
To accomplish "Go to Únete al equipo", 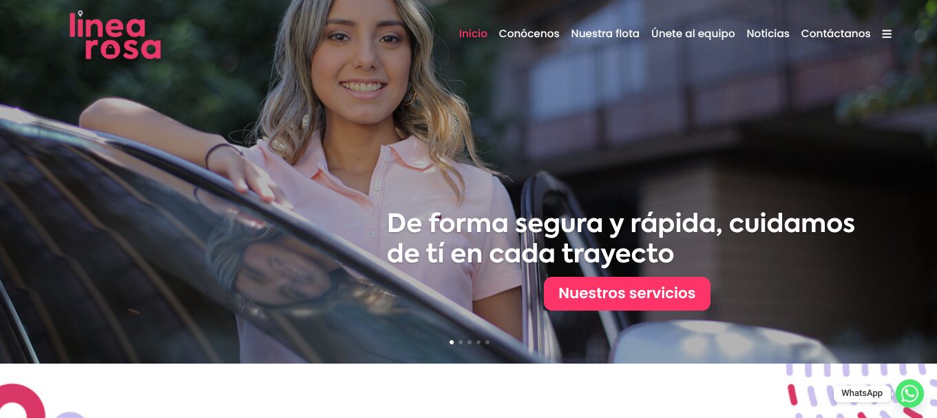I will click(693, 34).
